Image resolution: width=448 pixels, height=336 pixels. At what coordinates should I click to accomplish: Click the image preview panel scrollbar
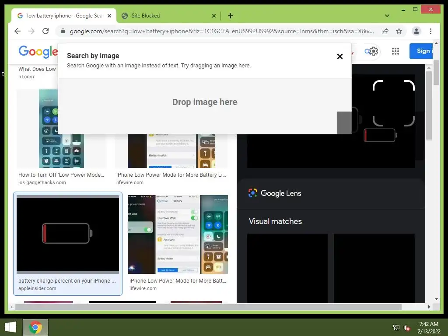(x=429, y=106)
